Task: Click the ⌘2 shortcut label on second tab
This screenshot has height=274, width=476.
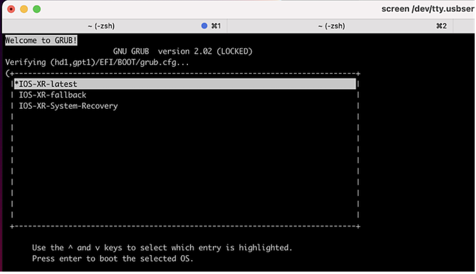Action: (x=441, y=26)
